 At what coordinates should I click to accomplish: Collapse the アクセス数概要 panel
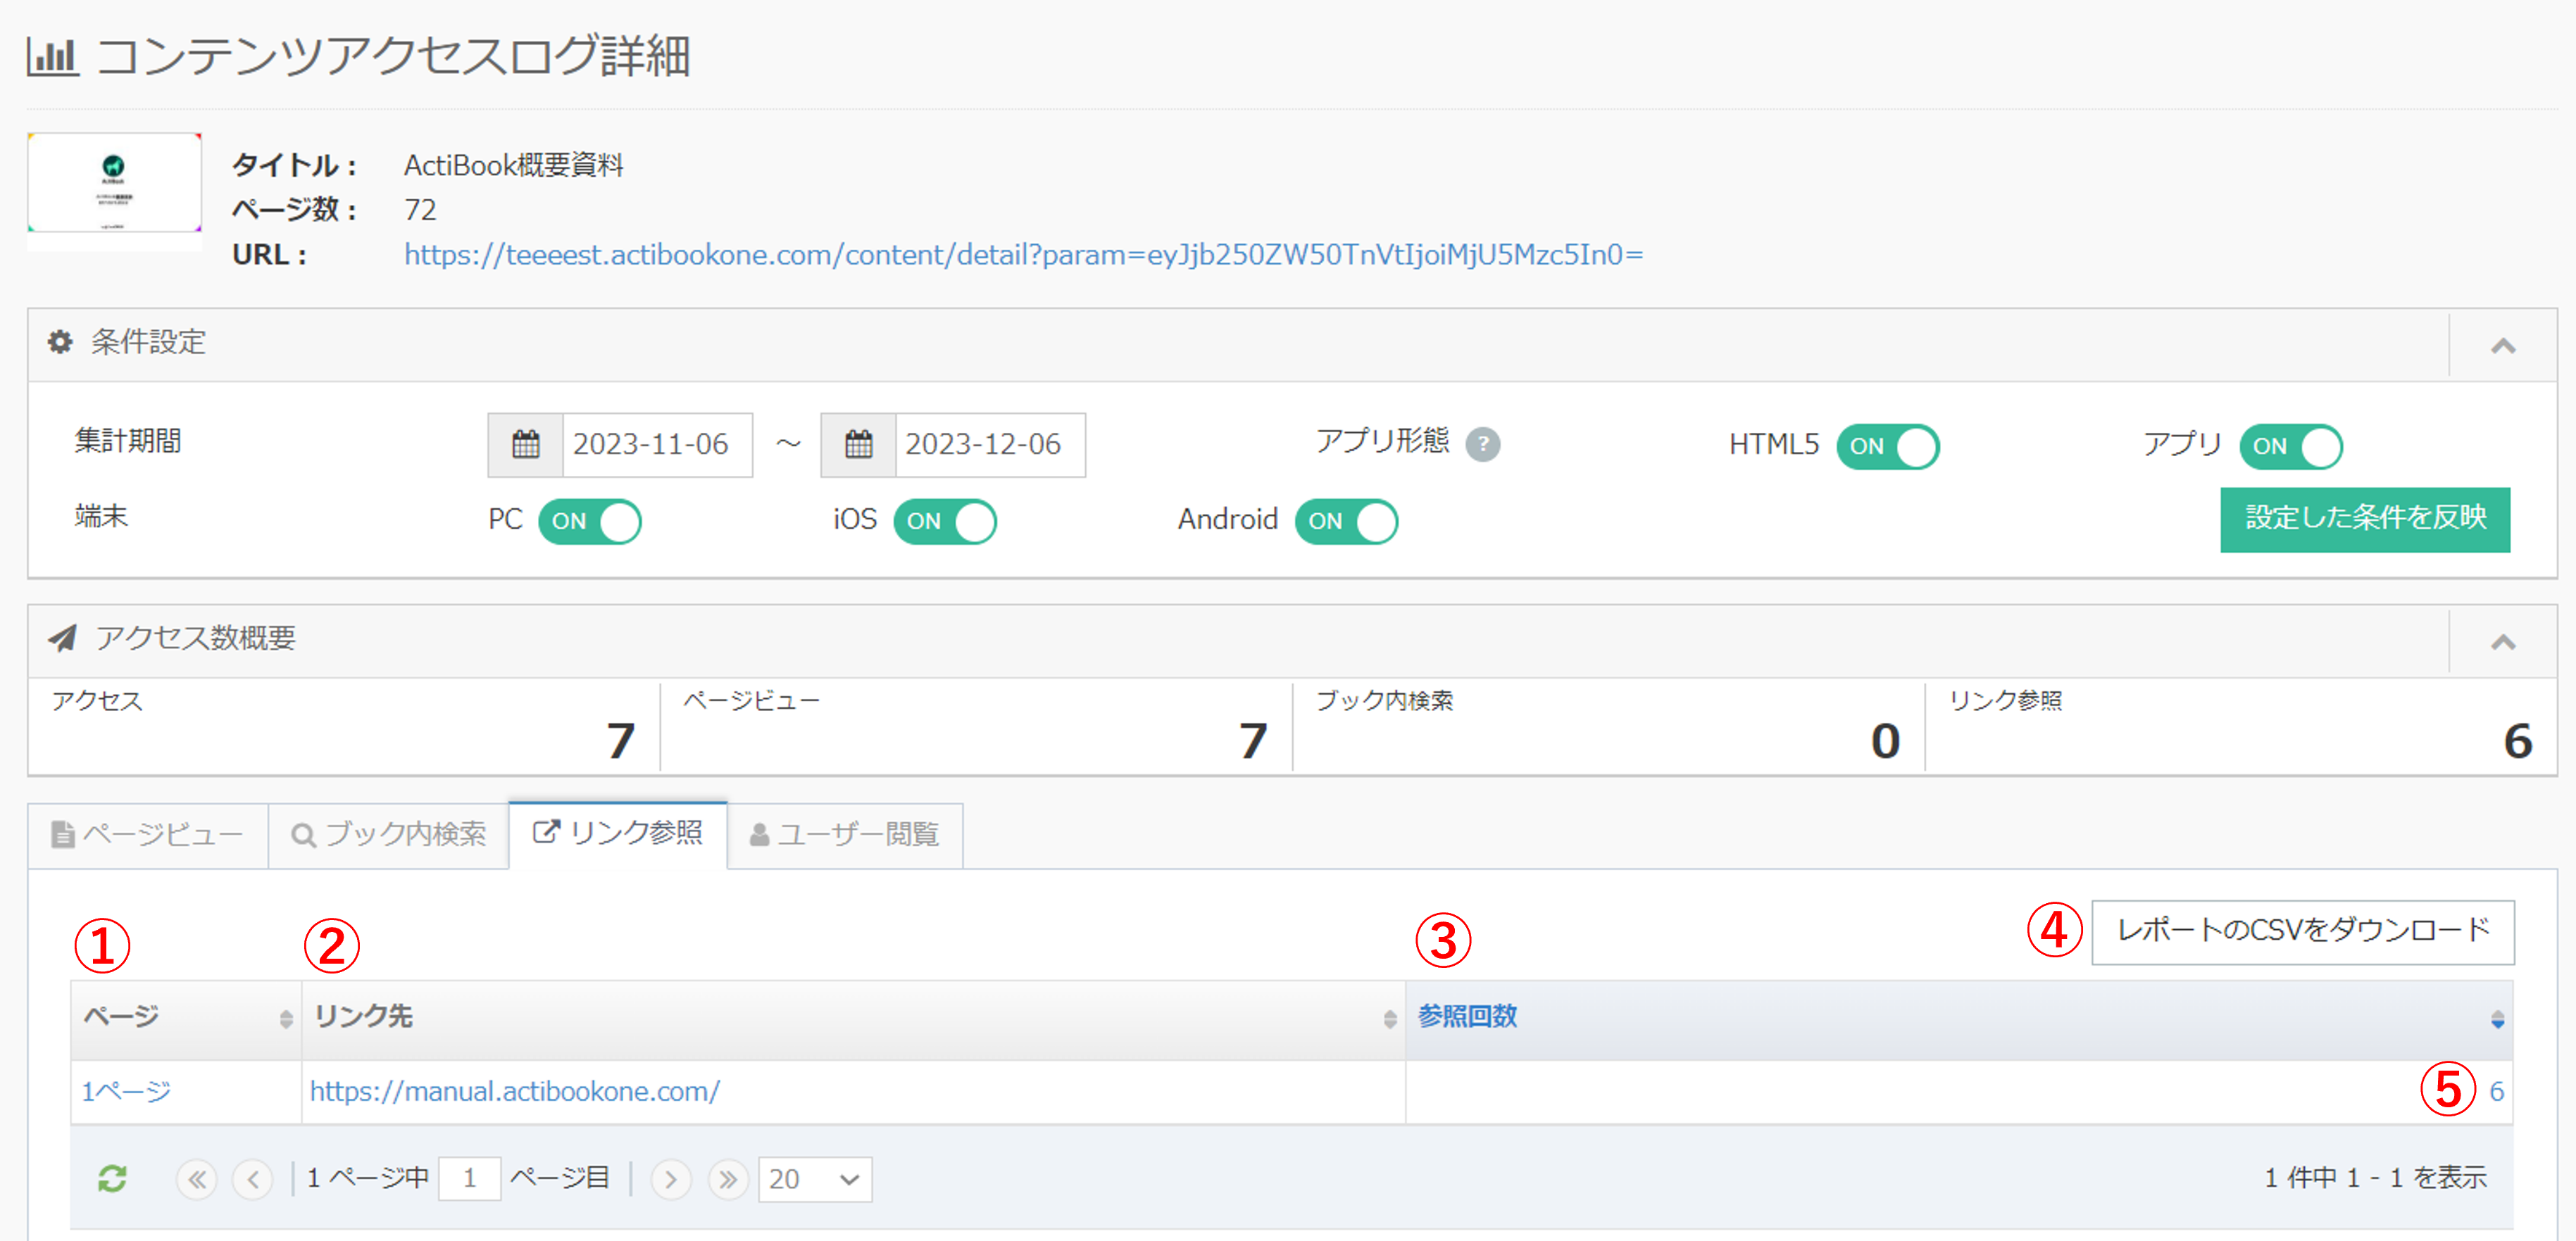[x=2503, y=641]
